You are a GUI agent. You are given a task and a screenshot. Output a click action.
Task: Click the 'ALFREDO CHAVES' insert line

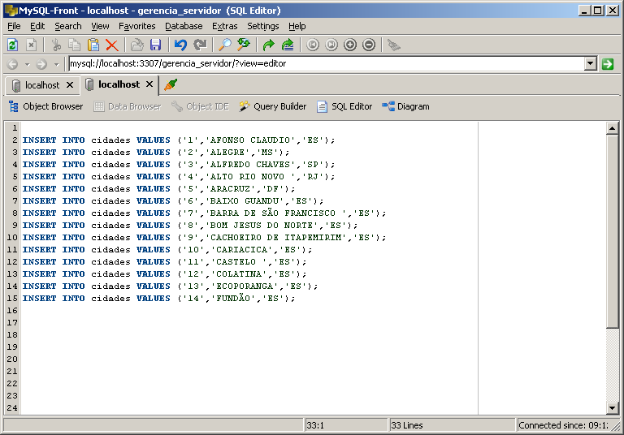(x=179, y=165)
